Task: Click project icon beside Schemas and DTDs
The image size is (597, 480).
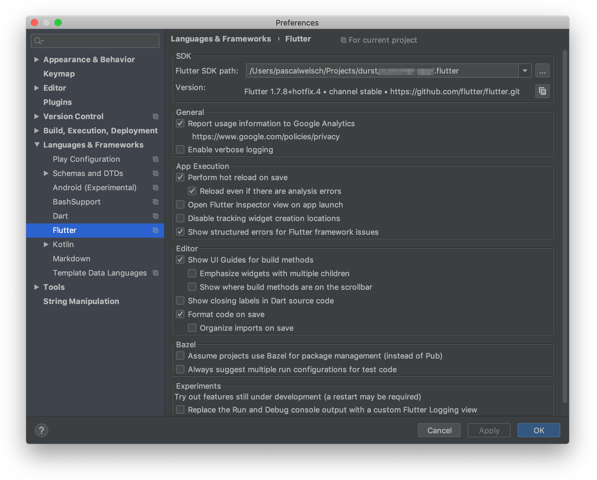Action: pyautogui.click(x=156, y=173)
